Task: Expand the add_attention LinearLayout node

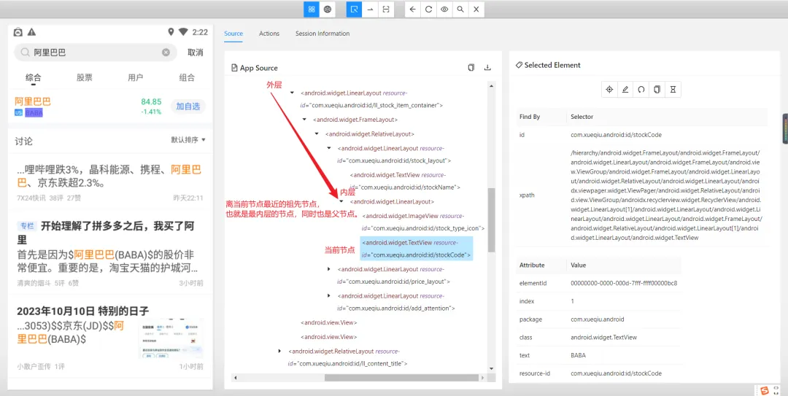Action: [x=328, y=295]
